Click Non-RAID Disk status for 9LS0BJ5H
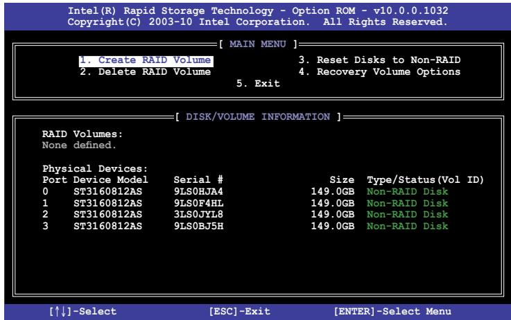This screenshot has height=320, width=511. [x=408, y=226]
